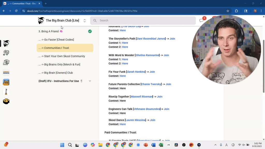The image size is (265, 149).
Task: Click the Big Brain Club logo
Action: point(41,20)
